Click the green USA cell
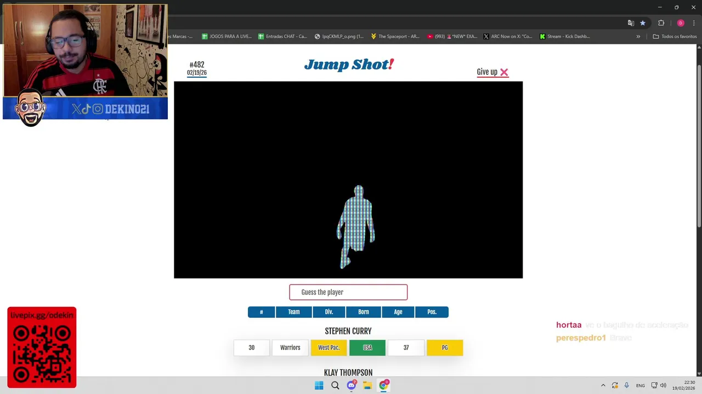This screenshot has height=394, width=702. [x=367, y=347]
